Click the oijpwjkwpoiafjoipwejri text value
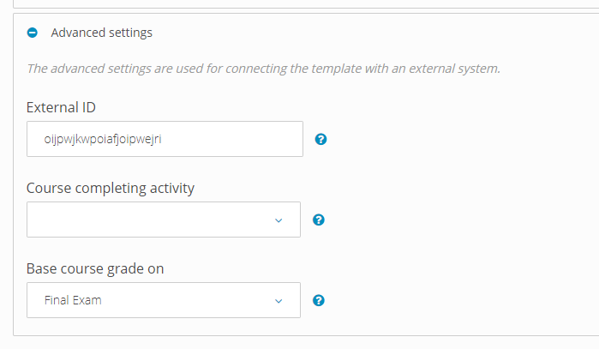 (103, 139)
